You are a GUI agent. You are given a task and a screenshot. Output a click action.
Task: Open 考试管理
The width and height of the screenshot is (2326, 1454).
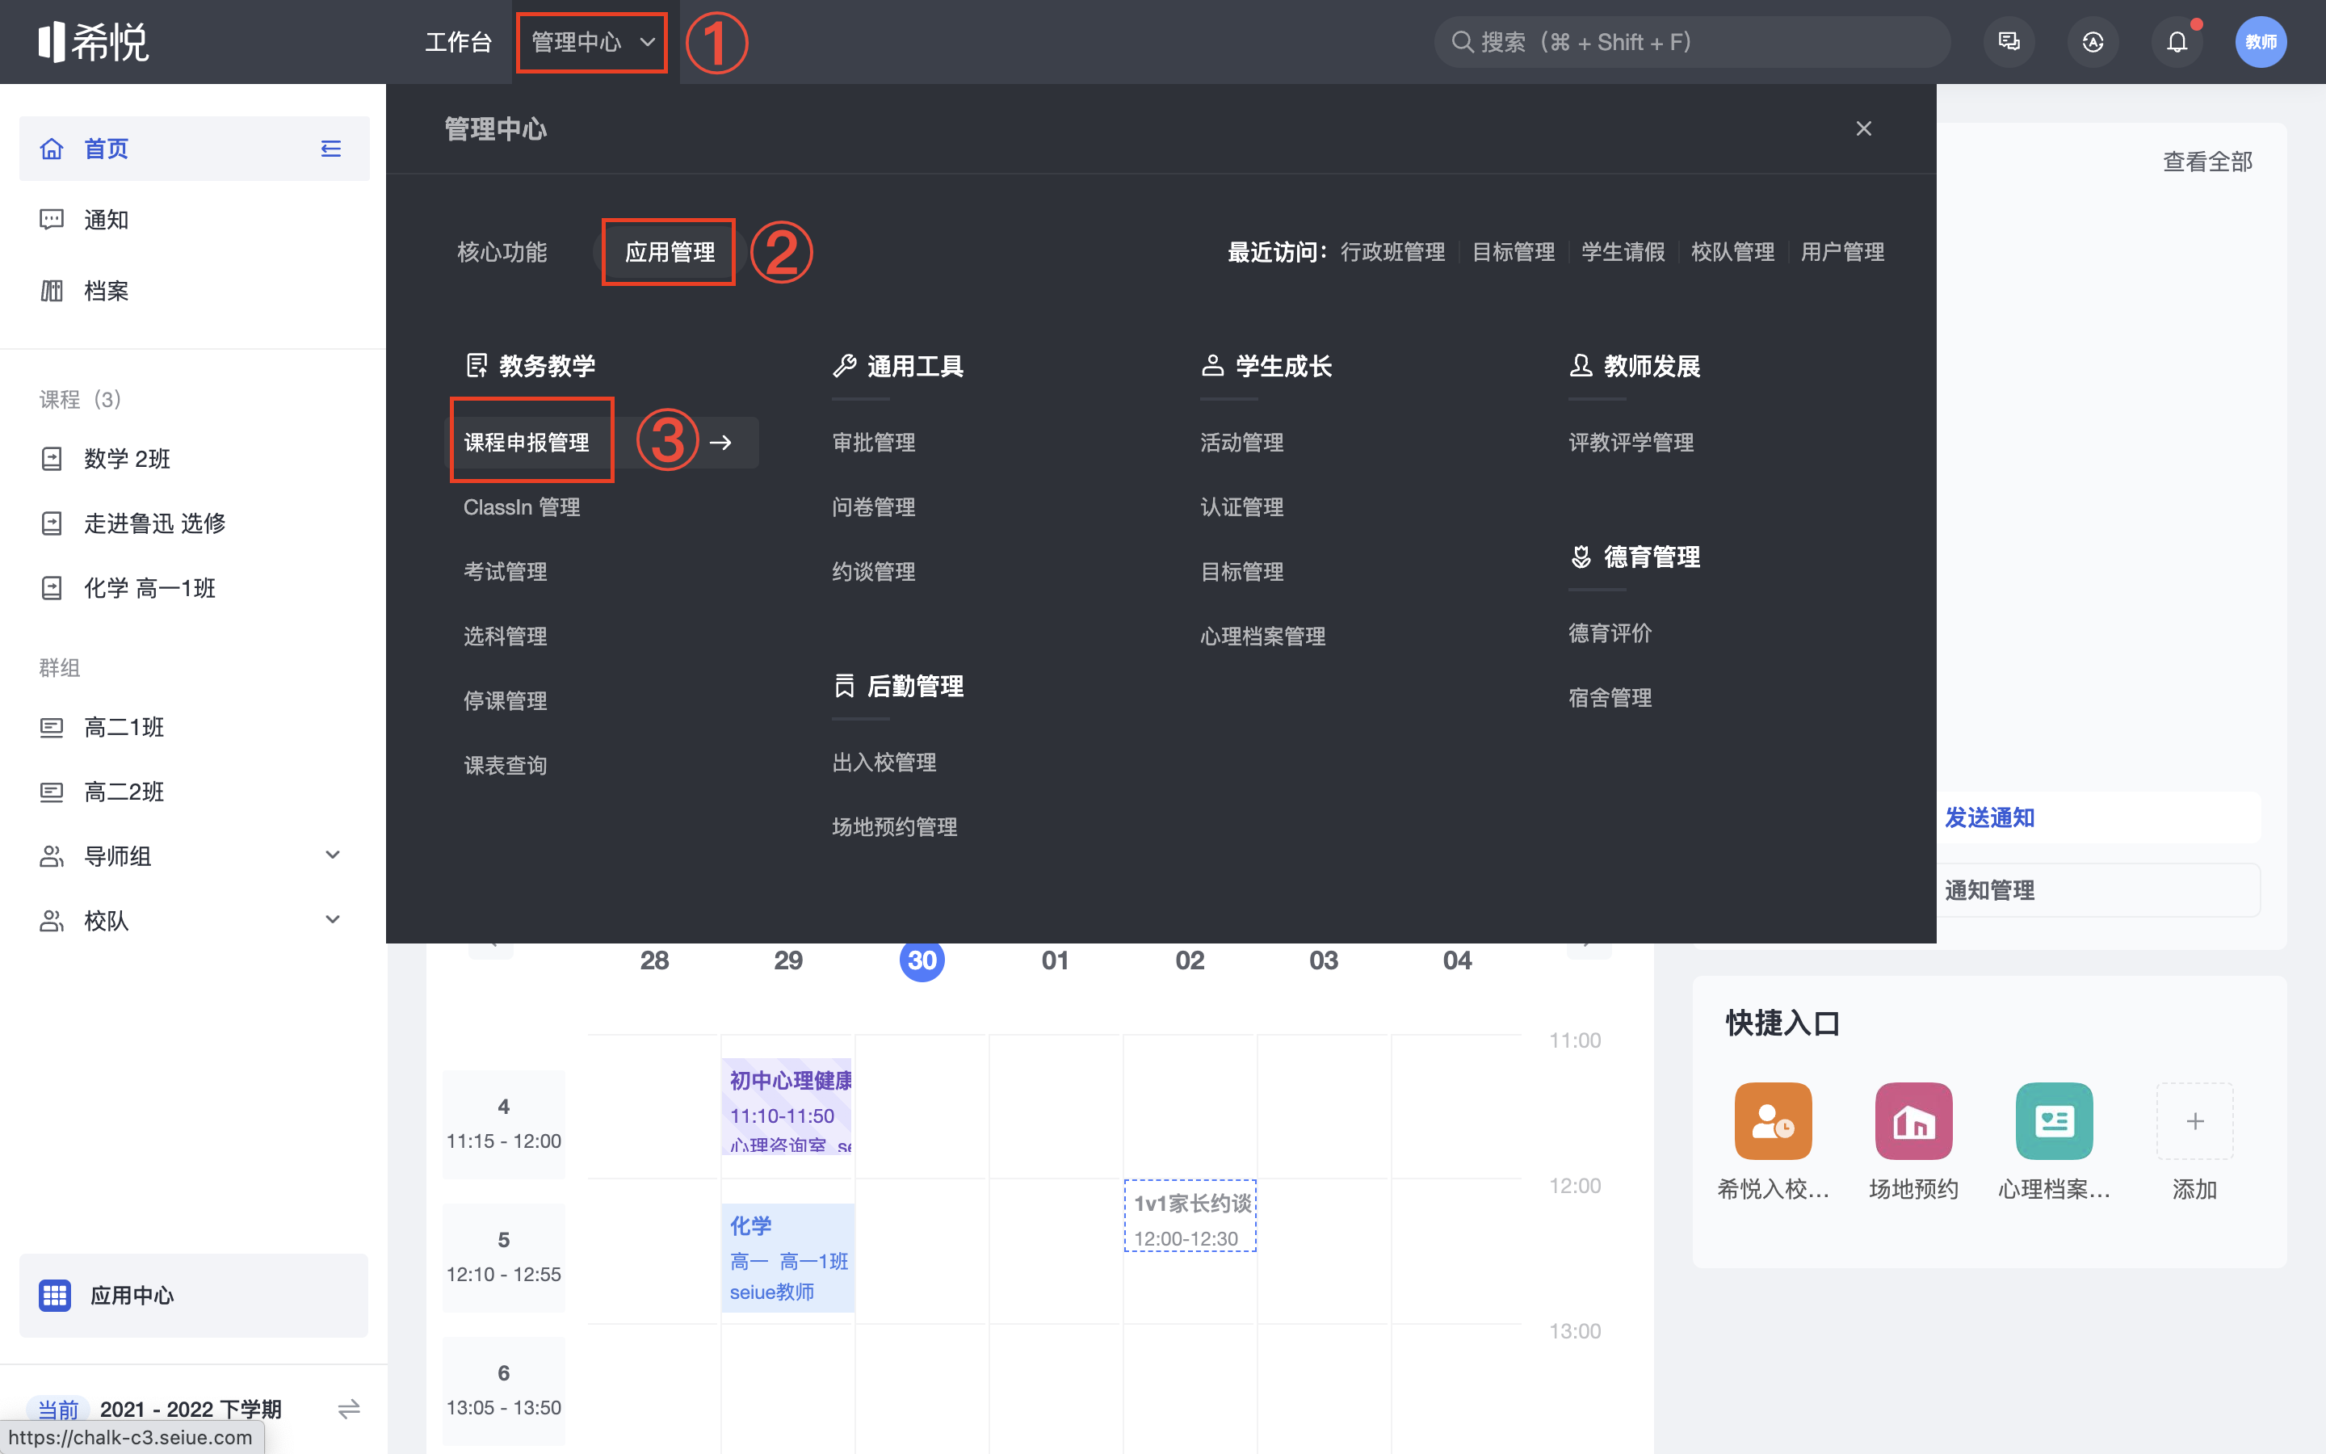click(x=506, y=571)
